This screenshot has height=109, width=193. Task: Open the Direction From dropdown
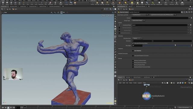tap(138, 38)
